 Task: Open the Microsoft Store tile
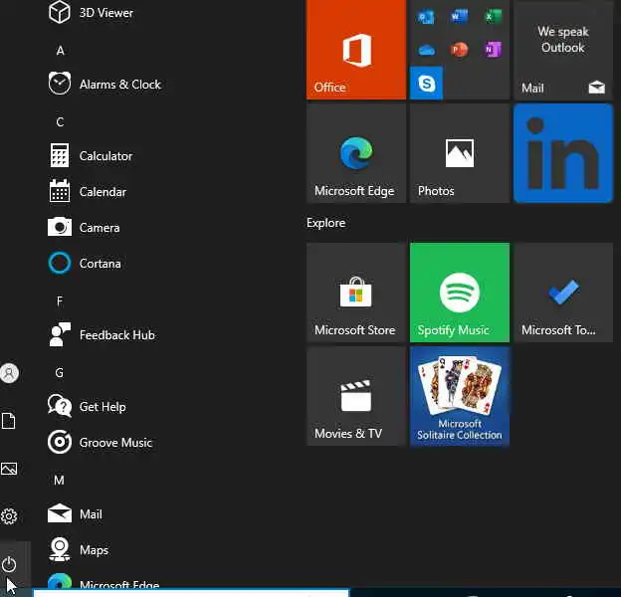click(x=356, y=293)
